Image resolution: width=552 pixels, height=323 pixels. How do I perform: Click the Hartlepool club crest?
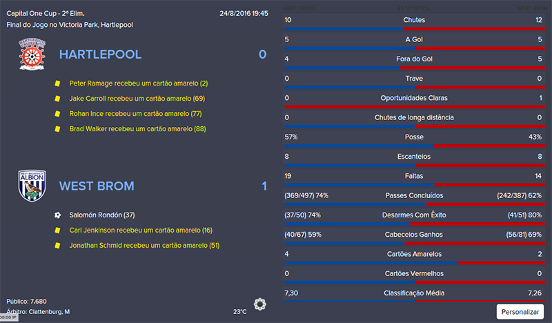[x=31, y=55]
